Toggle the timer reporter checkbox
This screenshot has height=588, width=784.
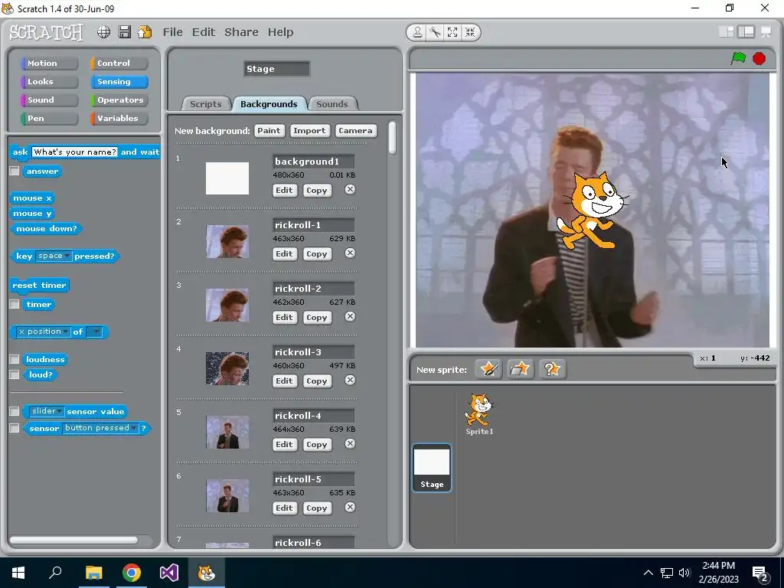coord(15,304)
